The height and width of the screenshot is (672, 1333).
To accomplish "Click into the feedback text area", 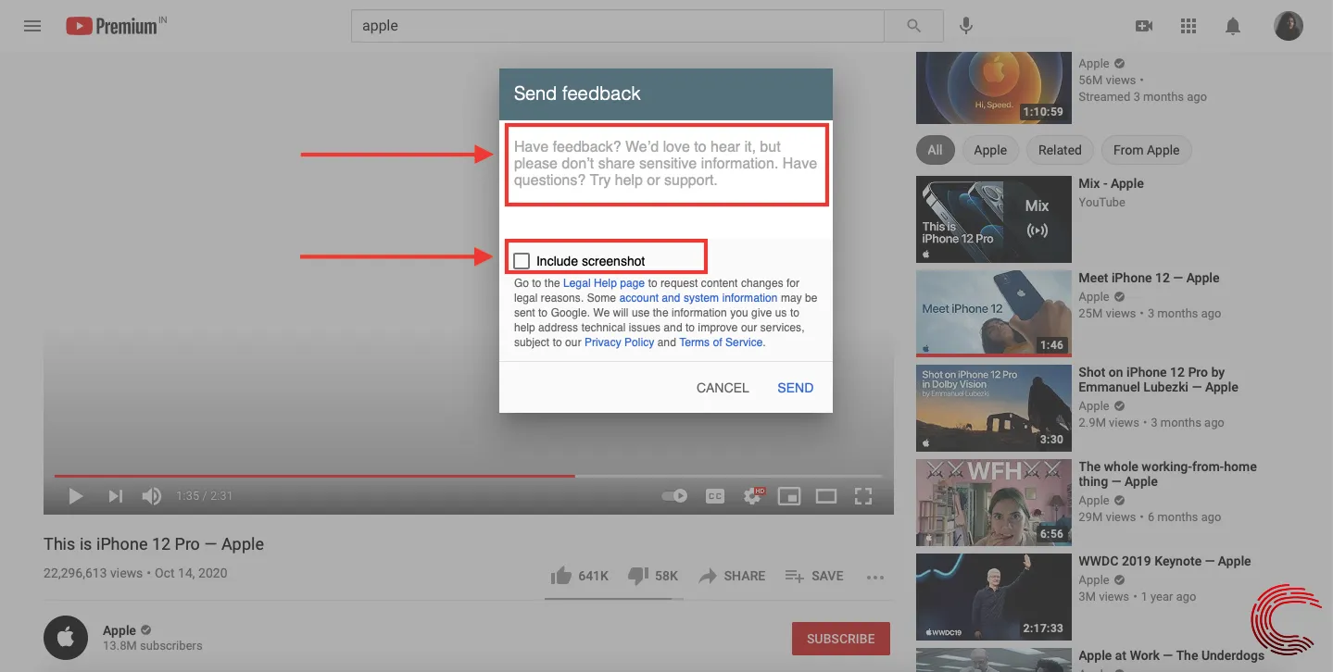I will pyautogui.click(x=666, y=165).
